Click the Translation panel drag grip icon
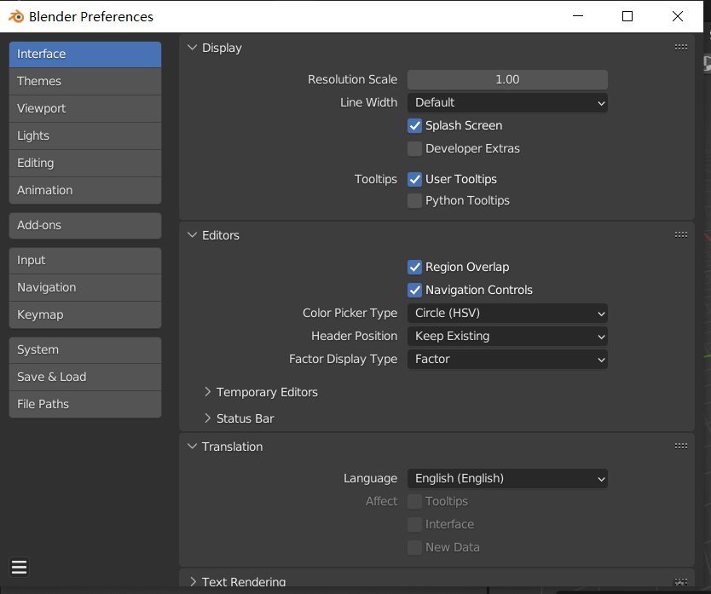The height and width of the screenshot is (594, 711). [x=680, y=446]
